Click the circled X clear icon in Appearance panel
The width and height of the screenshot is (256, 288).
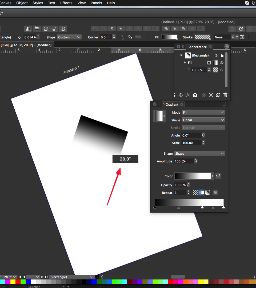coord(211,95)
